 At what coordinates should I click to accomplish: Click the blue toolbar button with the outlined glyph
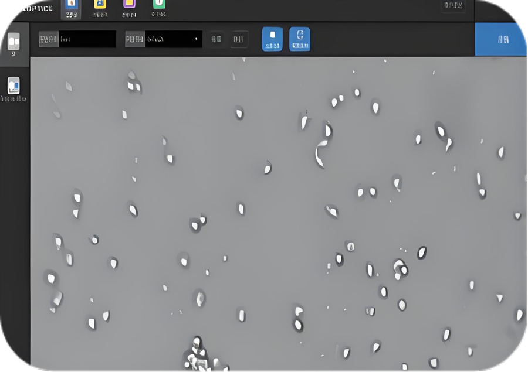point(300,39)
